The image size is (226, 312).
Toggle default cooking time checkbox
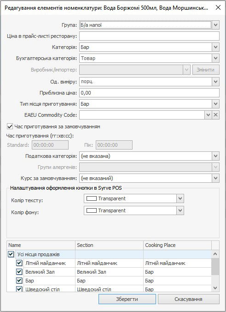(x=10, y=126)
